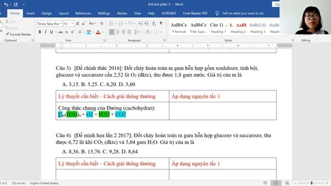The height and width of the screenshot is (186, 331).
Task: Increase font size with Grow Font icon
Action: tap(78, 24)
